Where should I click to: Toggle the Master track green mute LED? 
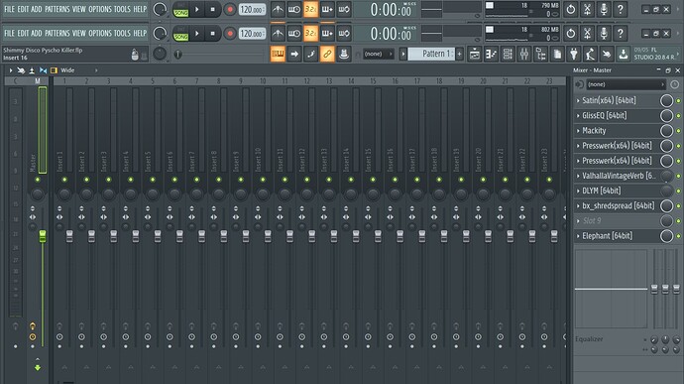[38, 180]
